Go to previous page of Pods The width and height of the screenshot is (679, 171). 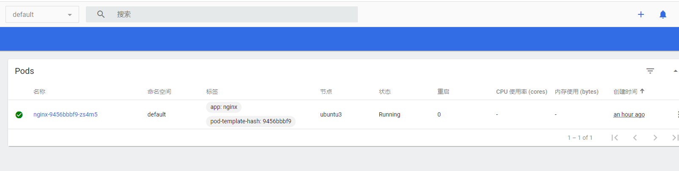(x=635, y=138)
